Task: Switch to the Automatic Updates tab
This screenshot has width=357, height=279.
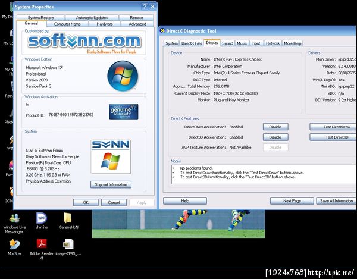Action: point(92,17)
